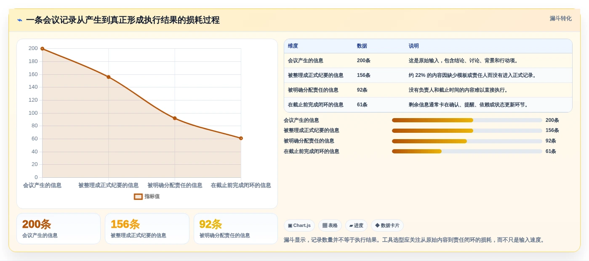Click the 表格 tag chip
589x261 pixels.
(x=330, y=225)
